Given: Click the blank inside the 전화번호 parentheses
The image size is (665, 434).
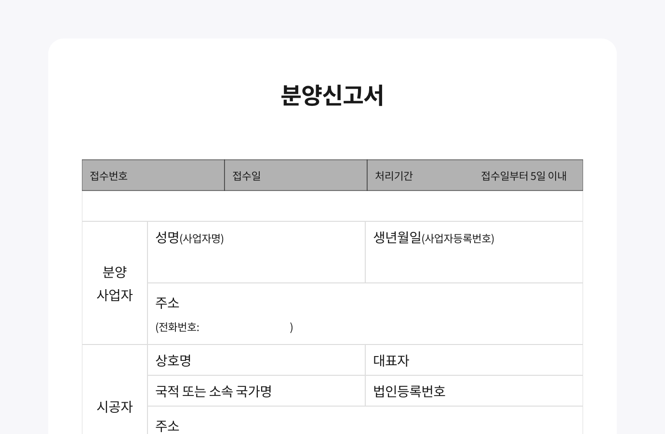Looking at the screenshot, I should click(244, 328).
